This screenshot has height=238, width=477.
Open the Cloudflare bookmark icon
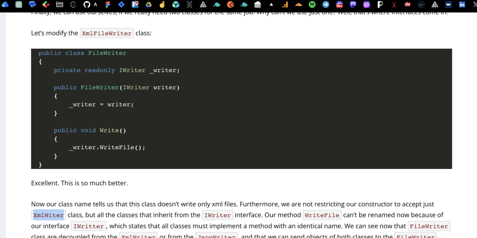(x=298, y=4)
